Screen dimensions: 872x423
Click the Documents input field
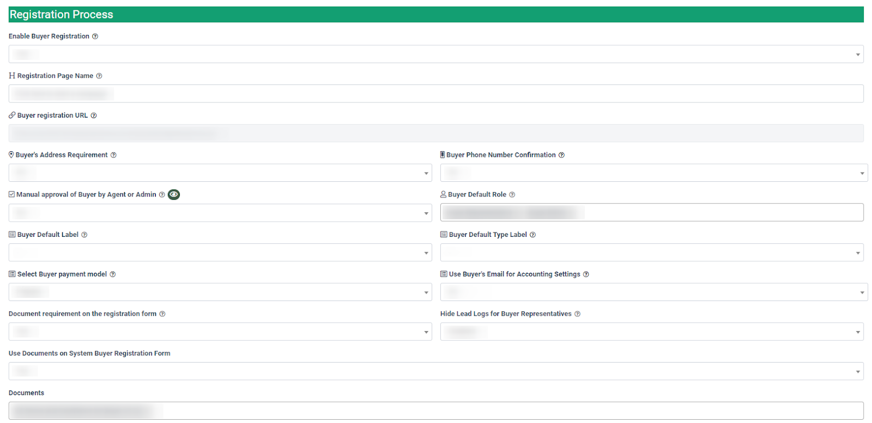(x=436, y=410)
